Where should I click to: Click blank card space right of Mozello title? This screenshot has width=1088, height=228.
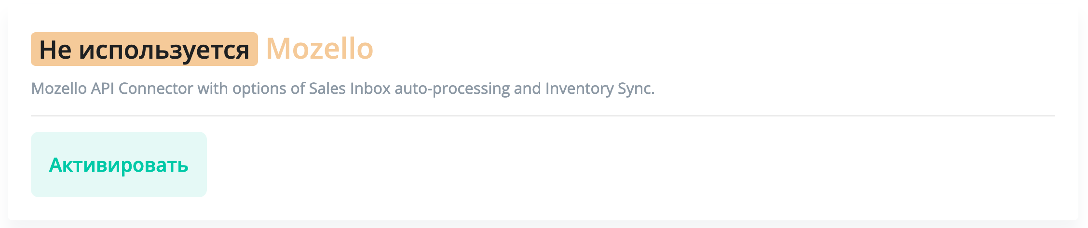[x=675, y=49]
